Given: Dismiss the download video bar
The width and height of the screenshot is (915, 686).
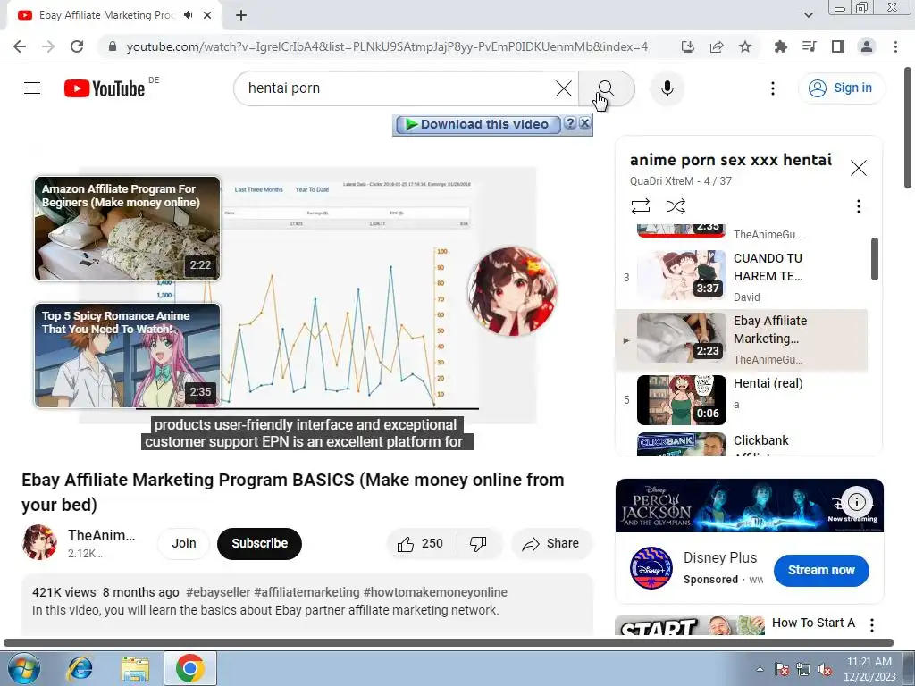Looking at the screenshot, I should [x=584, y=123].
